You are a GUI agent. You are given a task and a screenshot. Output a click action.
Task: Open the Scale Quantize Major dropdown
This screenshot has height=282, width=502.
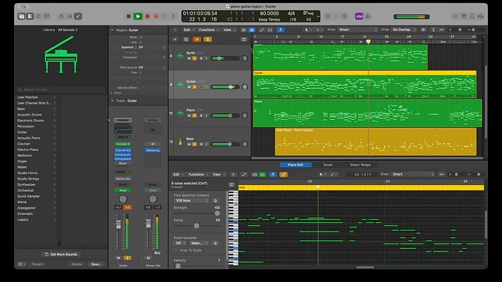[x=199, y=243]
